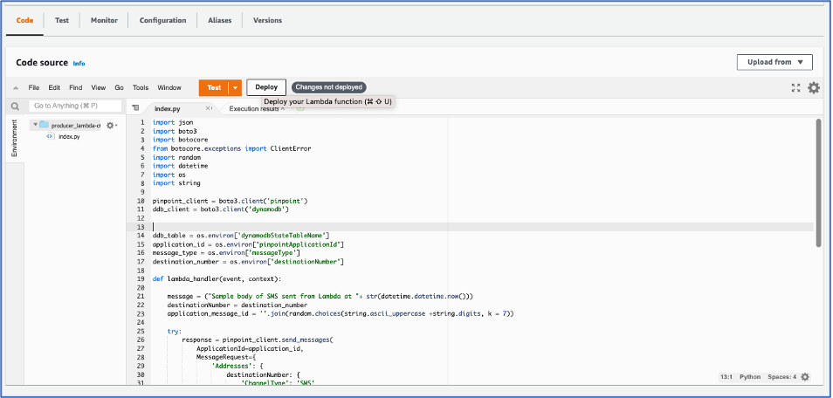
Task: Open the Python language selector in status bar
Action: (x=749, y=377)
